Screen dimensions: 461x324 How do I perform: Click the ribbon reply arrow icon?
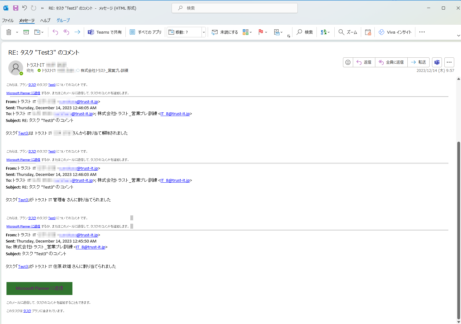[55, 32]
